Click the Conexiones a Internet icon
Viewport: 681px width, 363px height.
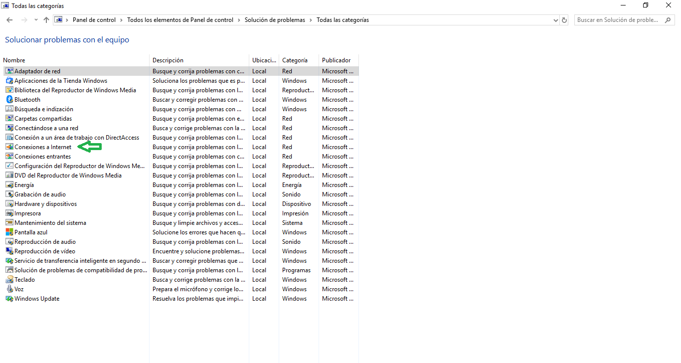point(9,147)
